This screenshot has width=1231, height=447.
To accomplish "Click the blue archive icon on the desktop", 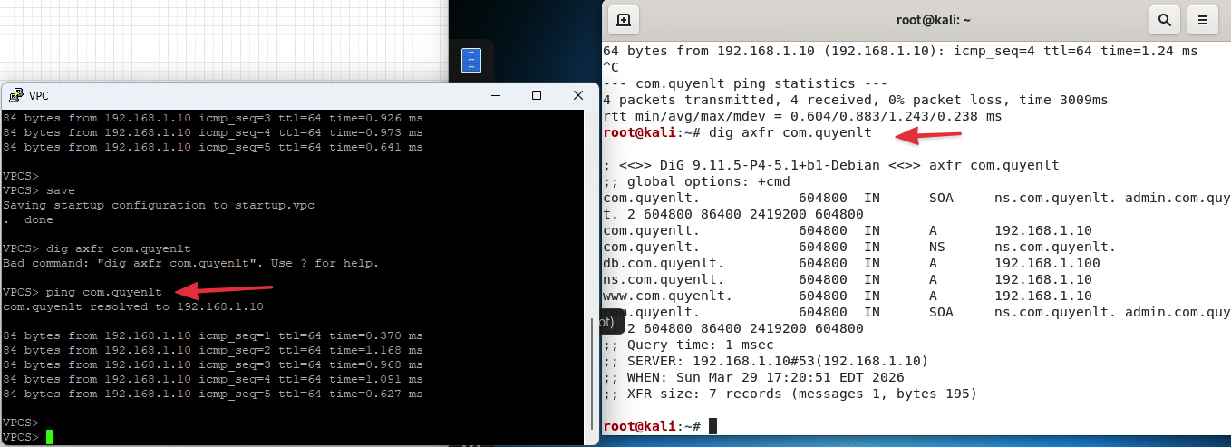I will (x=471, y=61).
